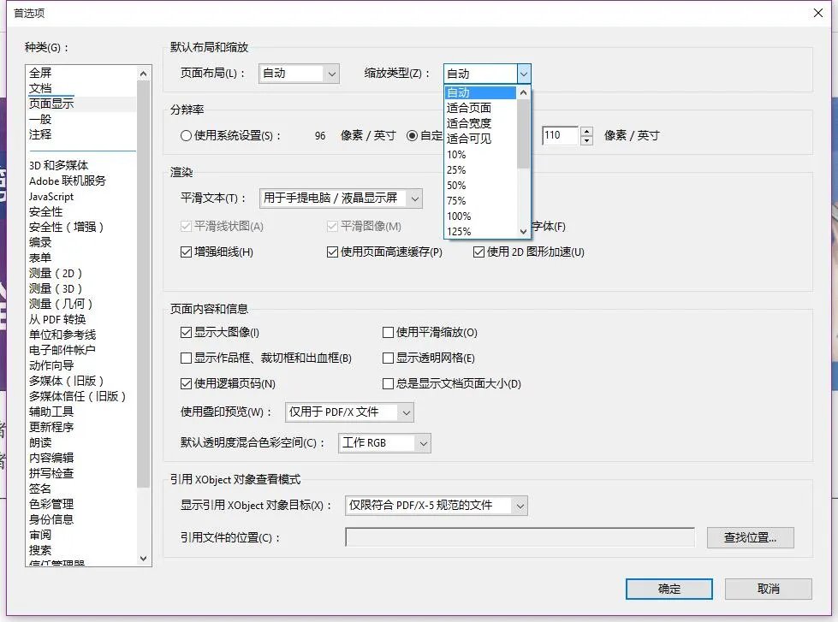The image size is (838, 622).
Task: Uncheck 显示大图像
Action: pyautogui.click(x=186, y=332)
